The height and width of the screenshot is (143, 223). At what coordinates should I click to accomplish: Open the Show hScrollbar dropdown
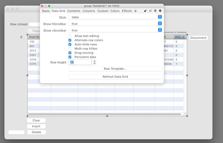click(115, 24)
